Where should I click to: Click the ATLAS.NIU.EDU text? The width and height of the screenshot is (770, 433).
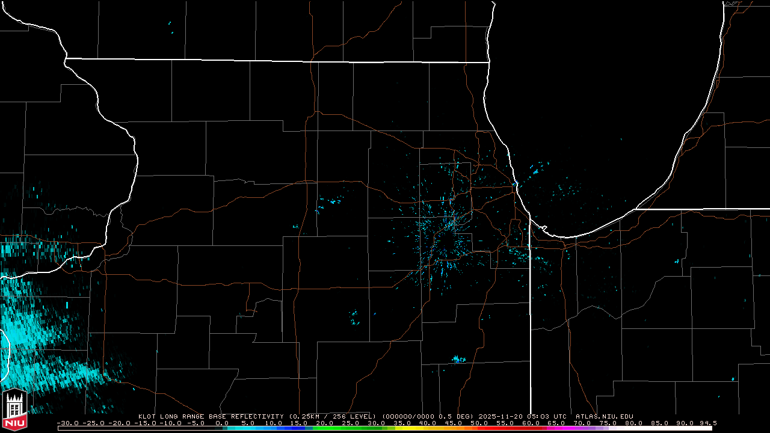(x=604, y=416)
